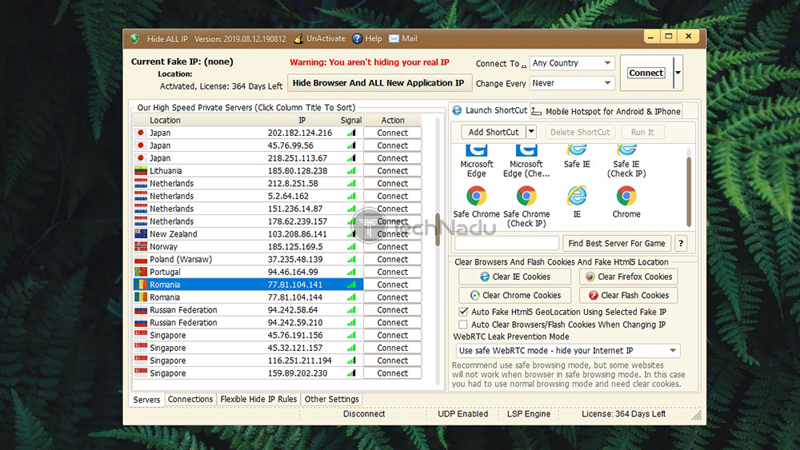Open the Change Every dropdown
This screenshot has width=800, height=450.
tap(572, 83)
